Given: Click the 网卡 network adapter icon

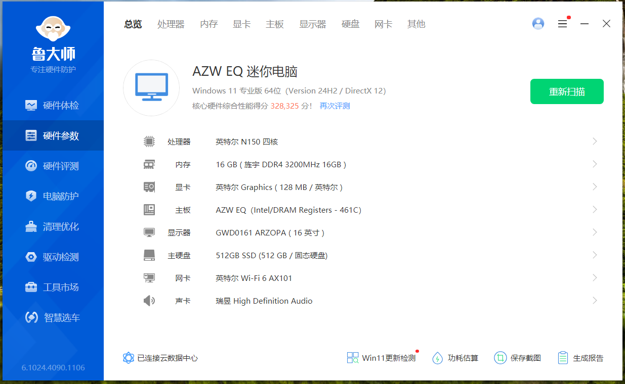Looking at the screenshot, I should point(149,278).
